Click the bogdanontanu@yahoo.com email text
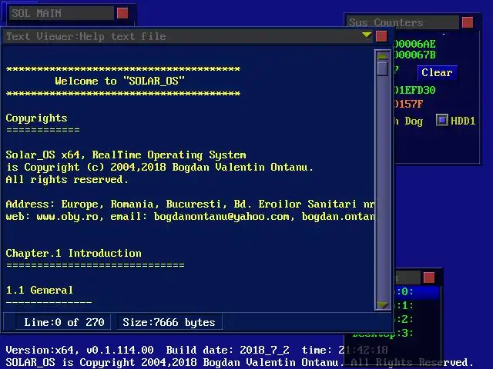 [x=221, y=217]
